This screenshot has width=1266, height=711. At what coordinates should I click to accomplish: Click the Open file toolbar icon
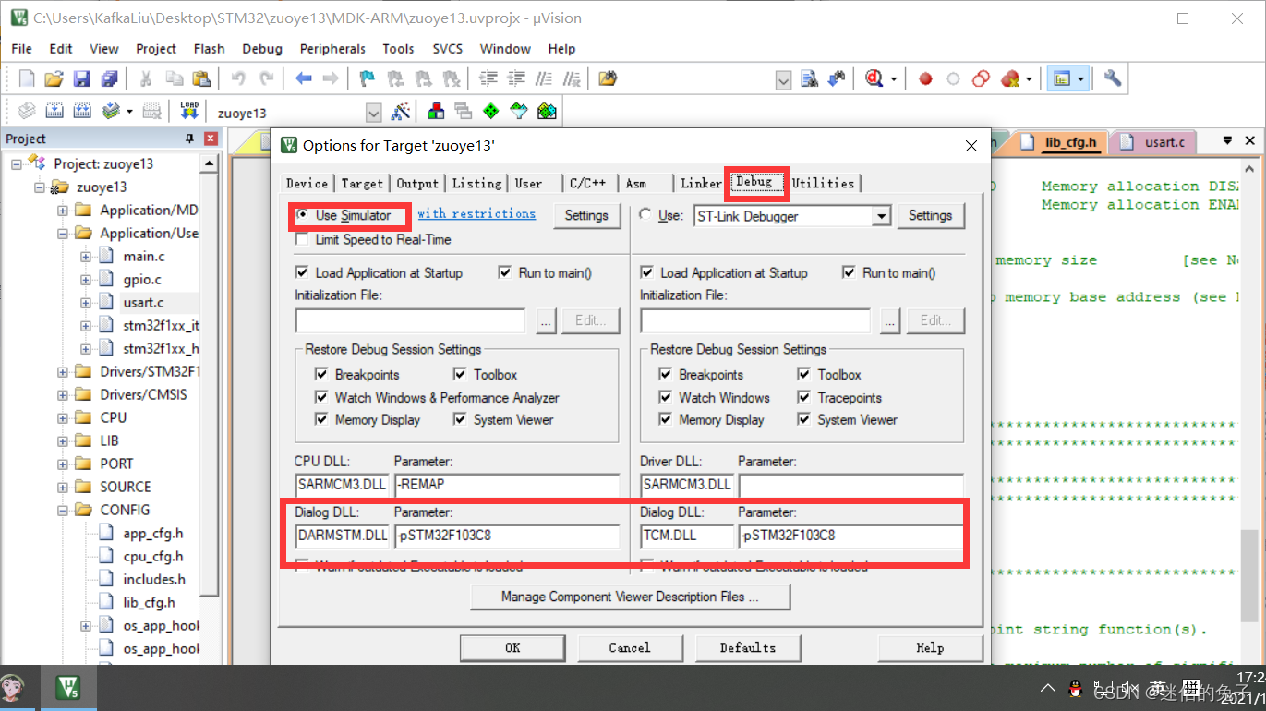point(54,78)
